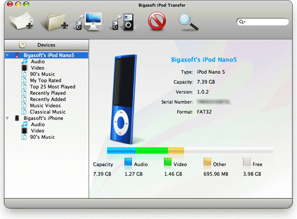Click the Add Folder toolbar icon
The height and width of the screenshot is (219, 297).
pyautogui.click(x=55, y=21)
